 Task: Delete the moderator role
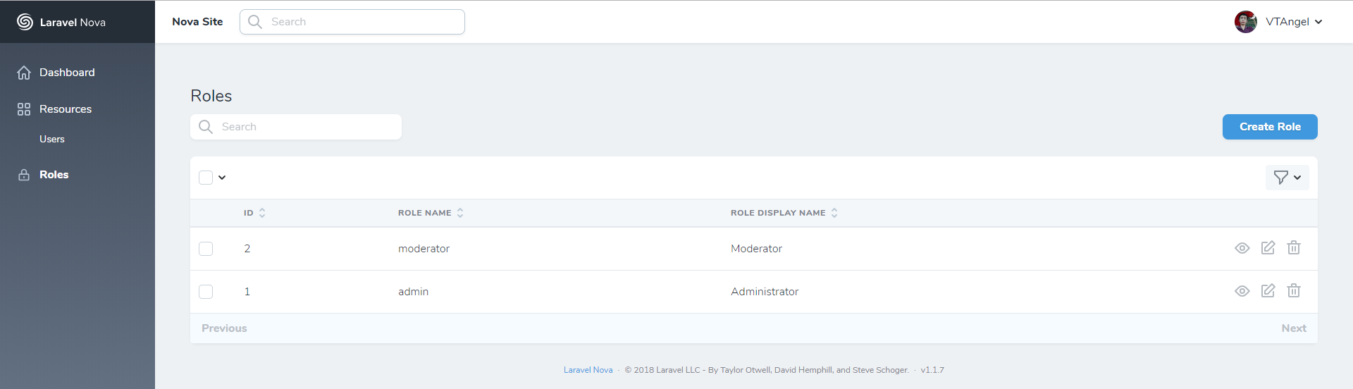pyautogui.click(x=1294, y=248)
